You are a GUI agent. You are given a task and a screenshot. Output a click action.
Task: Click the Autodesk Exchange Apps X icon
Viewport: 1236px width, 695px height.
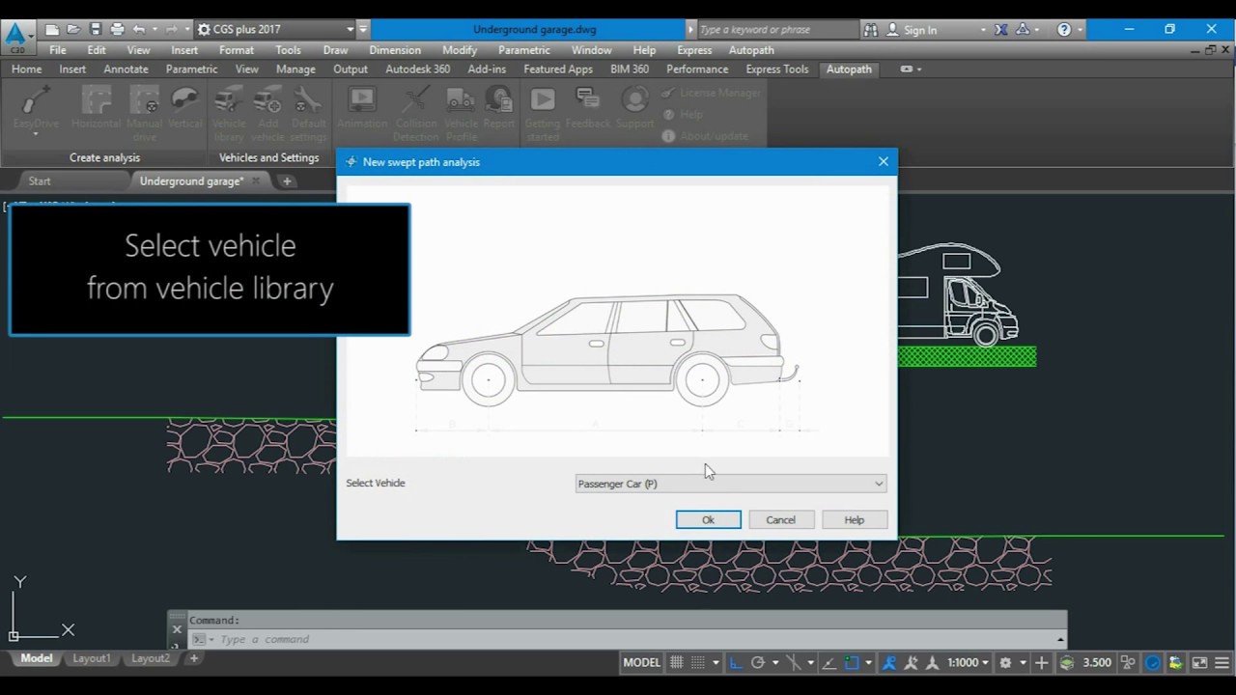(x=1001, y=30)
